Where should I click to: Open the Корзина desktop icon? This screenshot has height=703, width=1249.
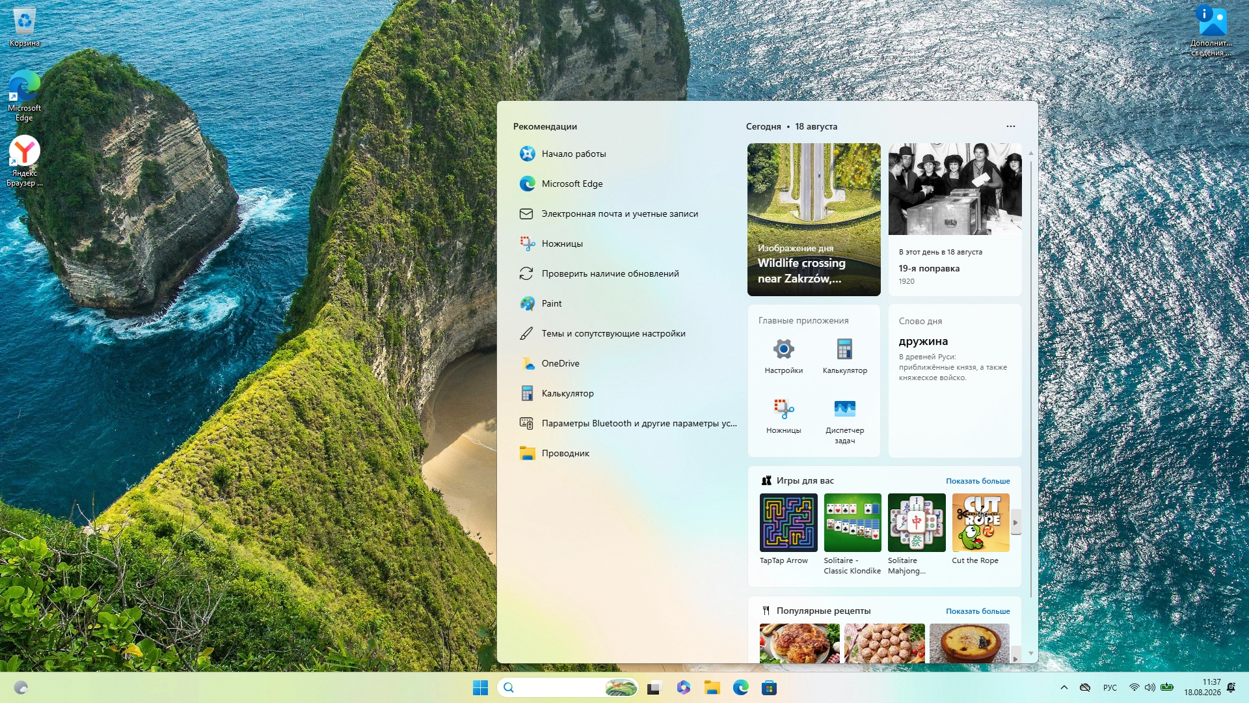coord(25,27)
